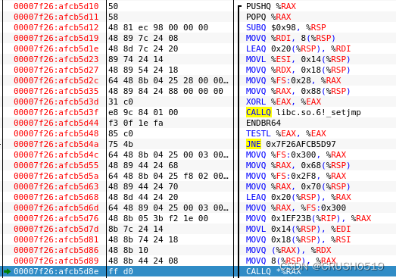Click address 00007f26:afcb5d4c

56,155
